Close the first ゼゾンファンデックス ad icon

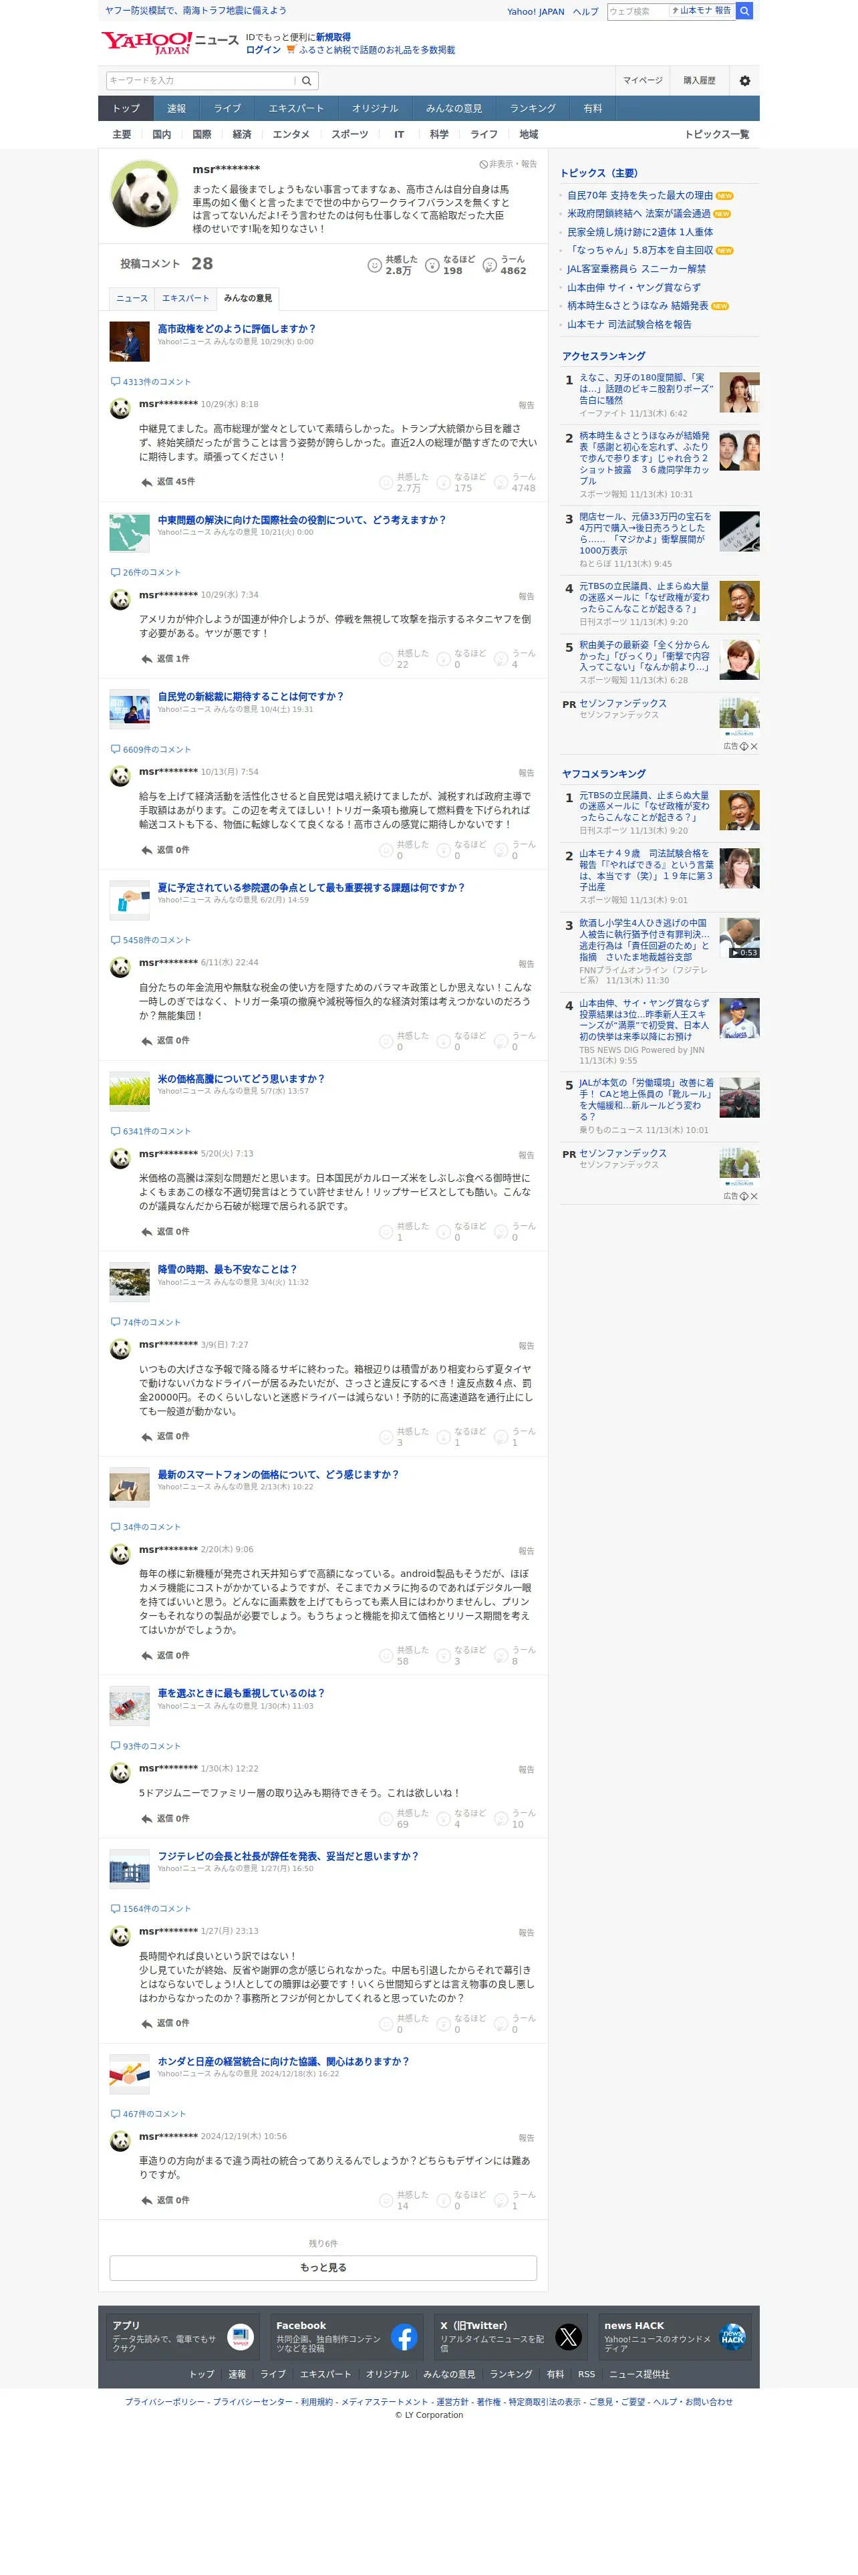(x=754, y=747)
